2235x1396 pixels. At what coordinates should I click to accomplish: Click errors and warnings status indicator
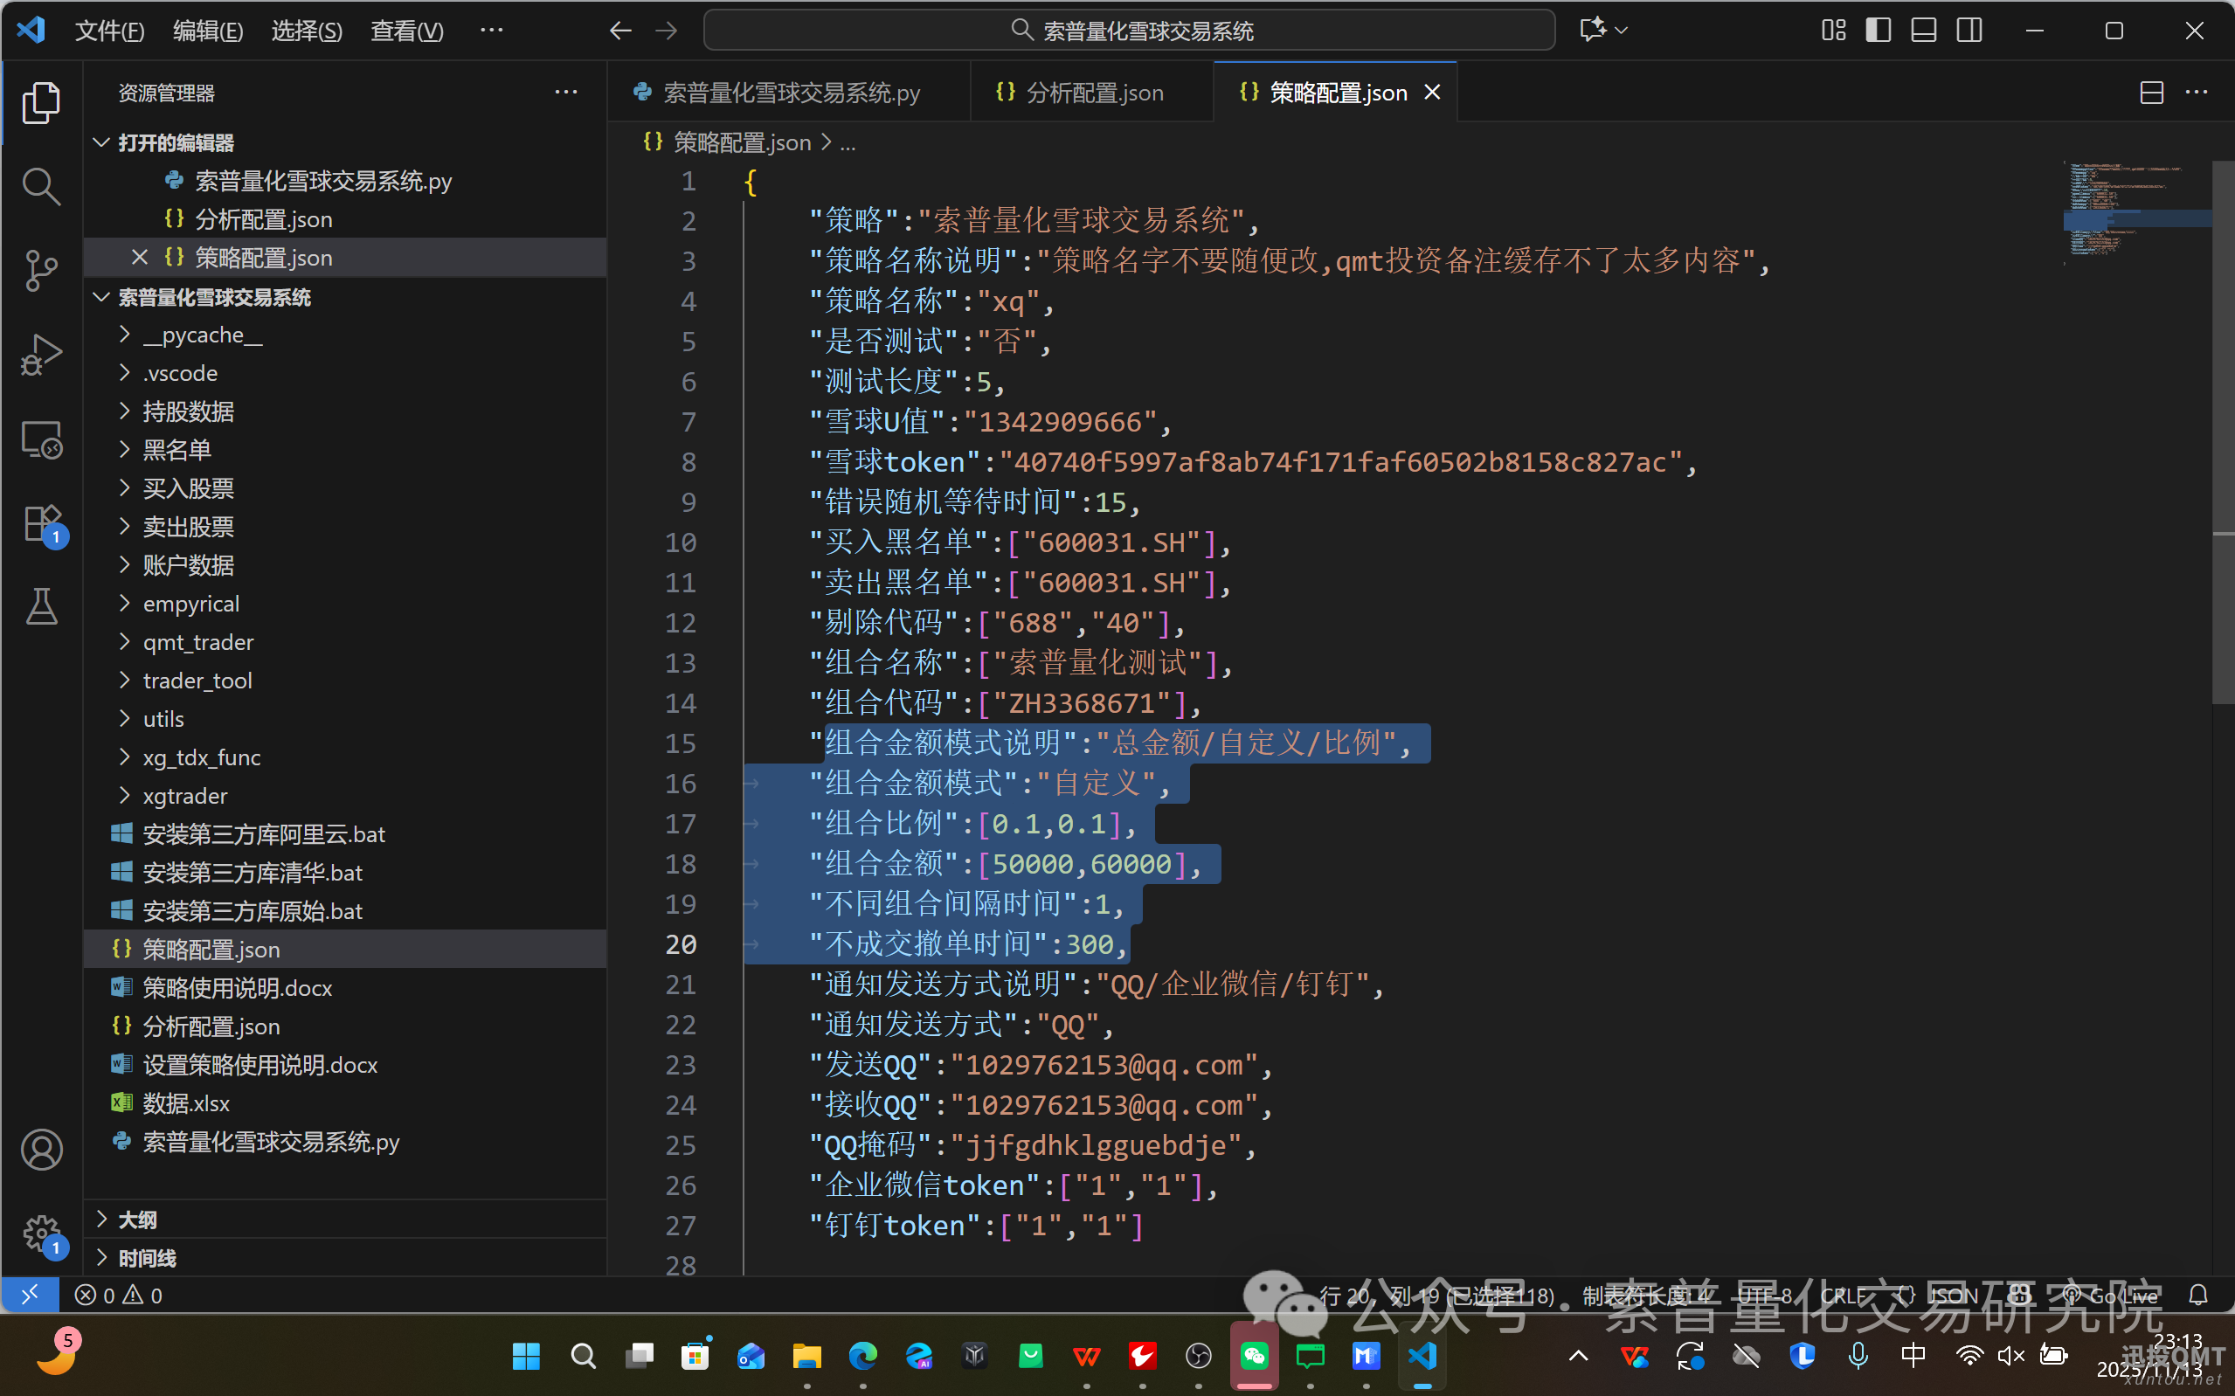click(x=118, y=1296)
